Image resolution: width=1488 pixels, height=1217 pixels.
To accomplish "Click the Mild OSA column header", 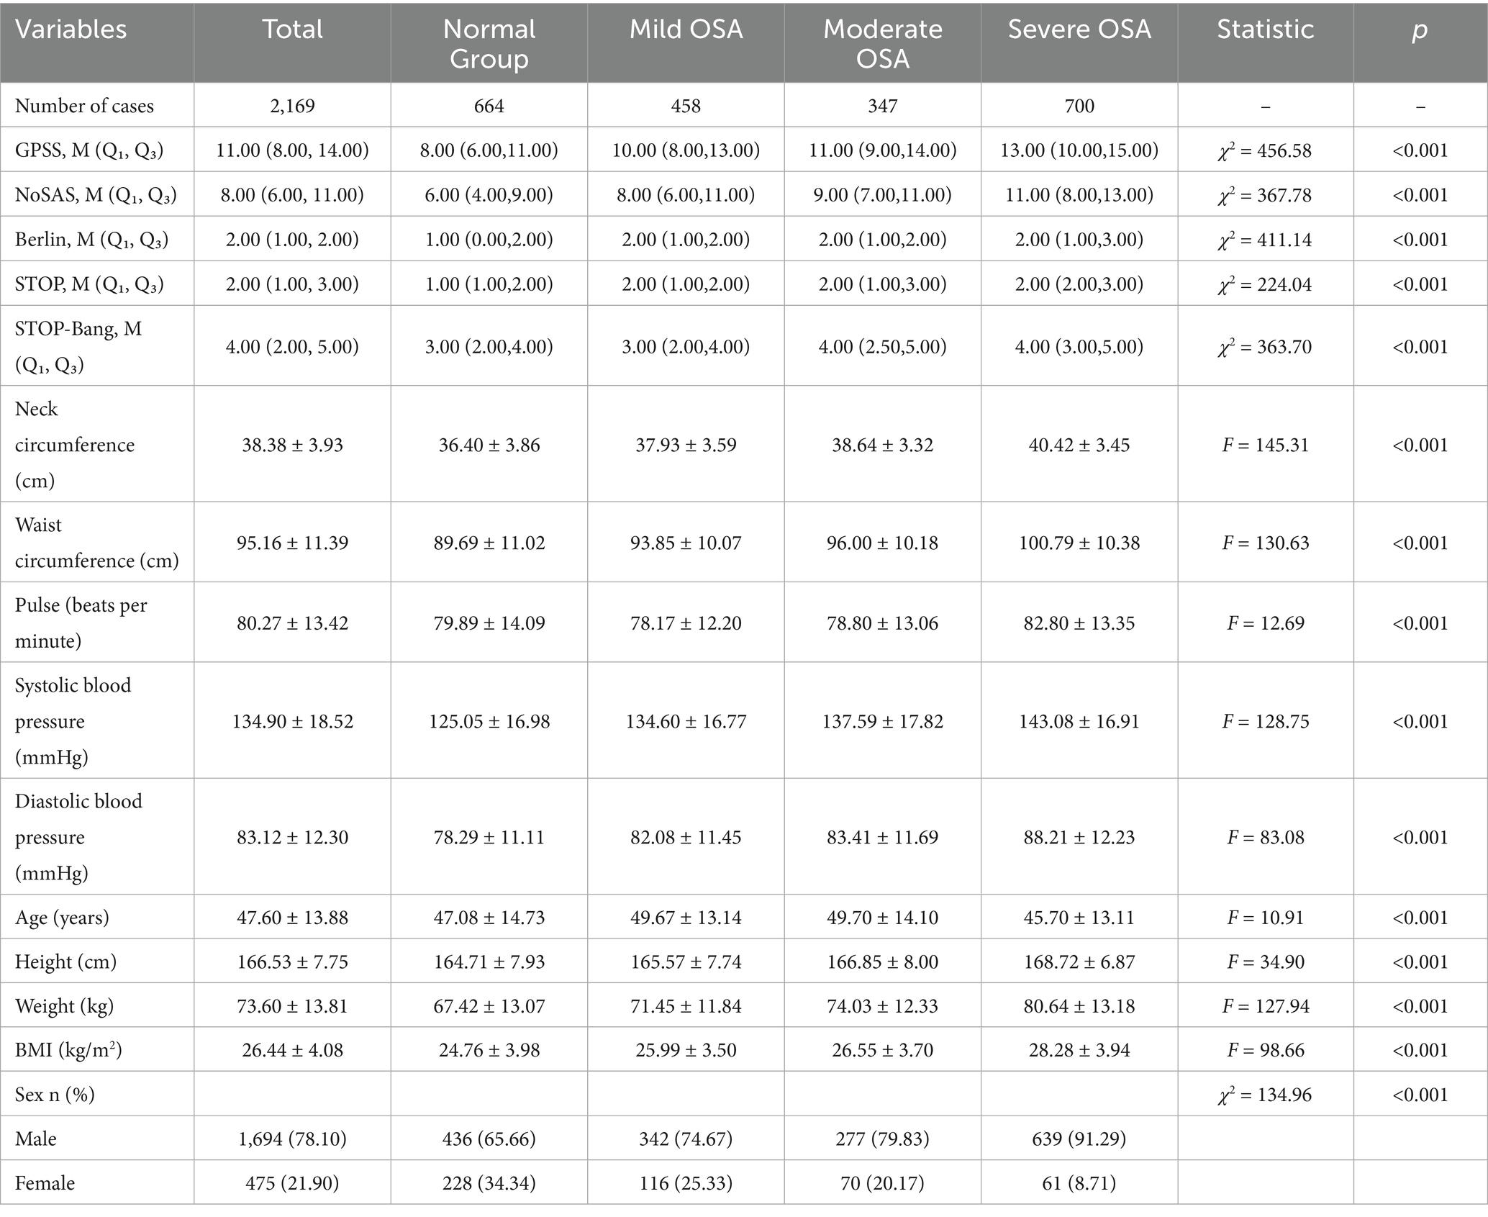I will click(686, 30).
